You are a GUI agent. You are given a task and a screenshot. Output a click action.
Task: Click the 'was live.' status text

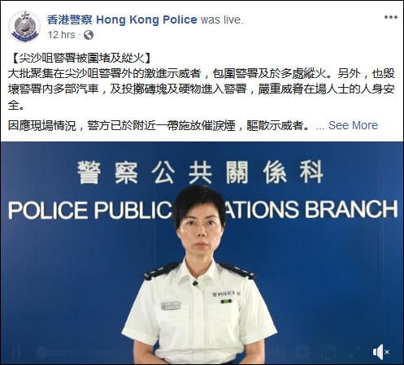click(x=222, y=20)
